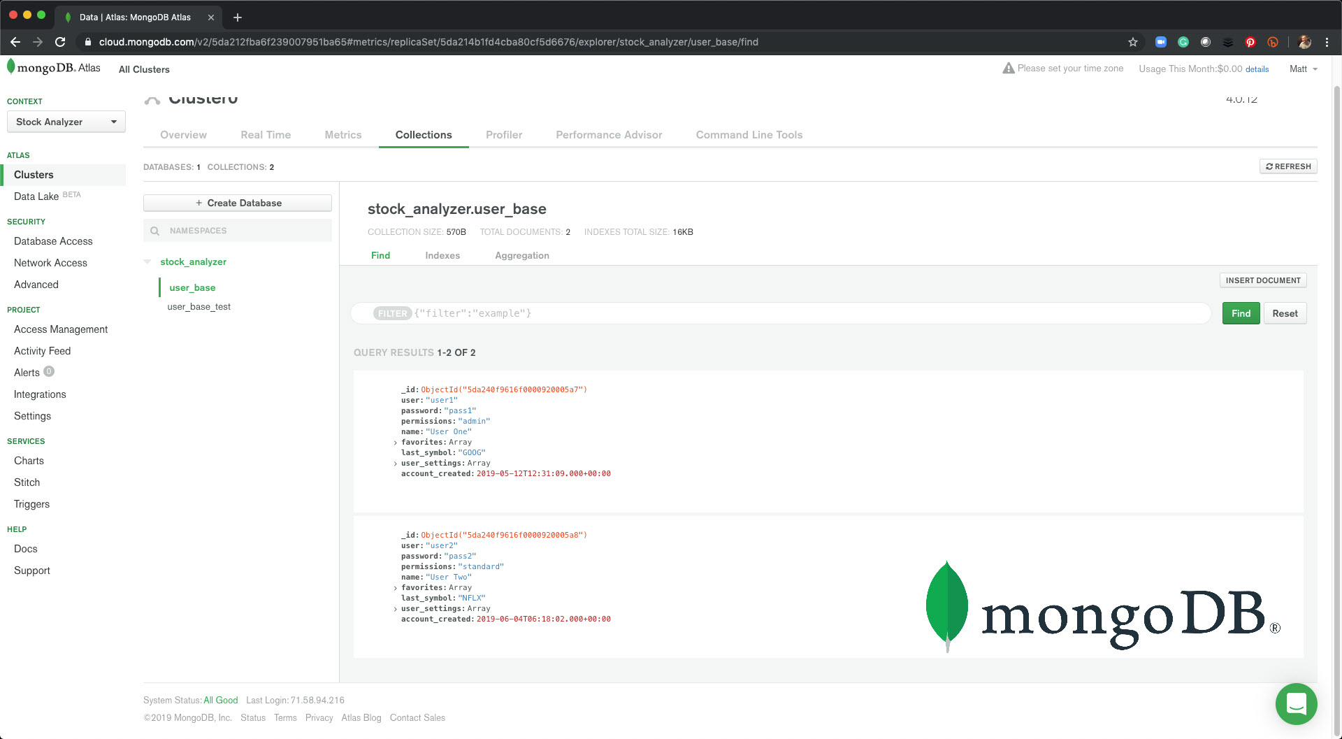
Task: Click INSERT DOCUMENT button
Action: [x=1263, y=280]
